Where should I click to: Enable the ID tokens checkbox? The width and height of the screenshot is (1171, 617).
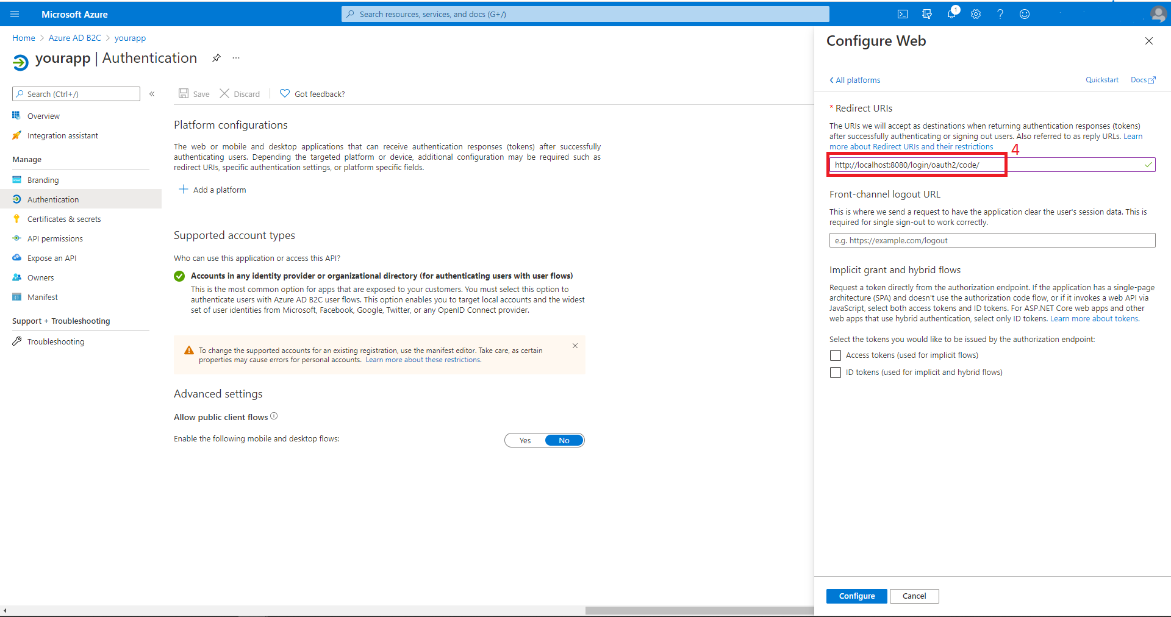[835, 372]
